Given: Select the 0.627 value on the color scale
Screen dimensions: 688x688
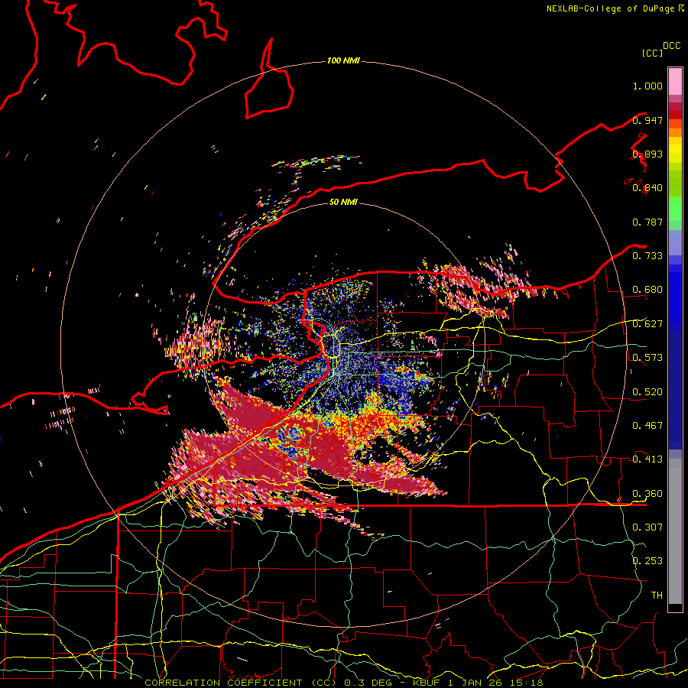Looking at the screenshot, I should 647,324.
